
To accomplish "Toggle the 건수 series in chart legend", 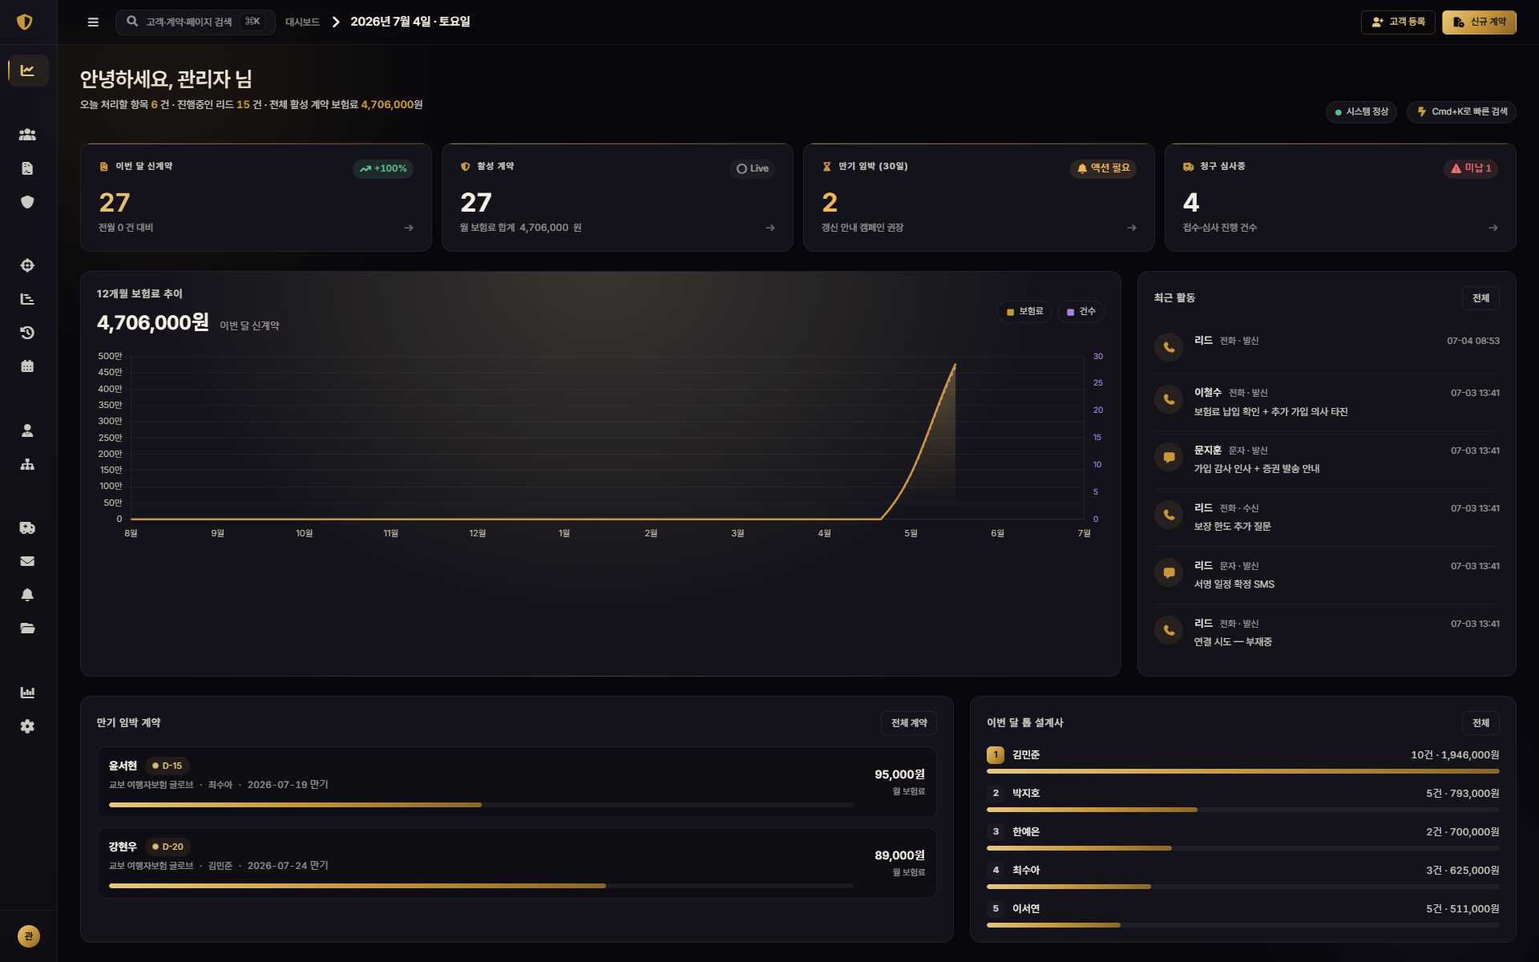I will [1081, 311].
